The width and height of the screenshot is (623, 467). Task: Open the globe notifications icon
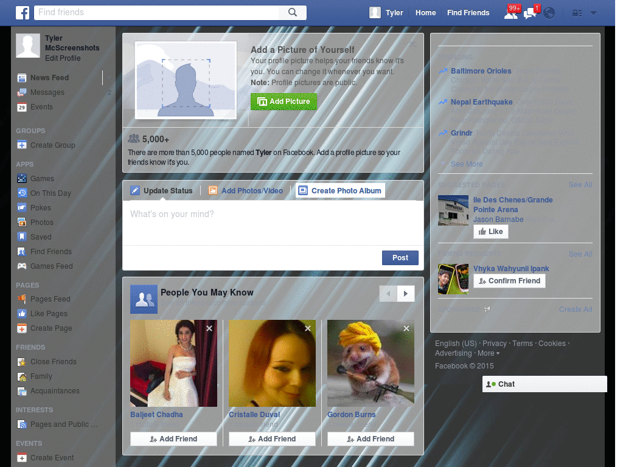(x=549, y=13)
